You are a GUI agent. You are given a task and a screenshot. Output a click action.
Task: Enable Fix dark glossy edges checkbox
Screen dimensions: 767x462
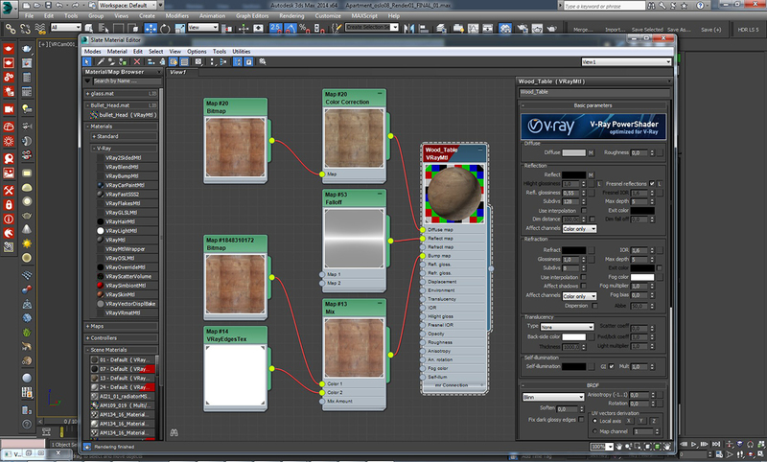581,420
